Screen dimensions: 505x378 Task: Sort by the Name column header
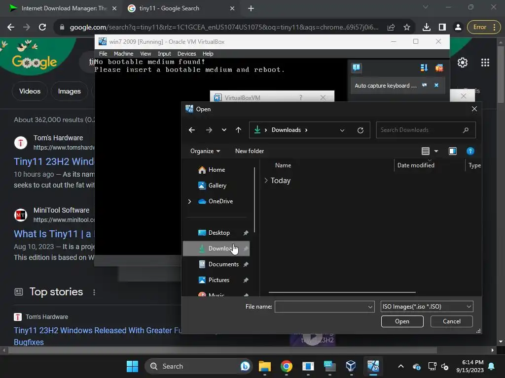(283, 165)
